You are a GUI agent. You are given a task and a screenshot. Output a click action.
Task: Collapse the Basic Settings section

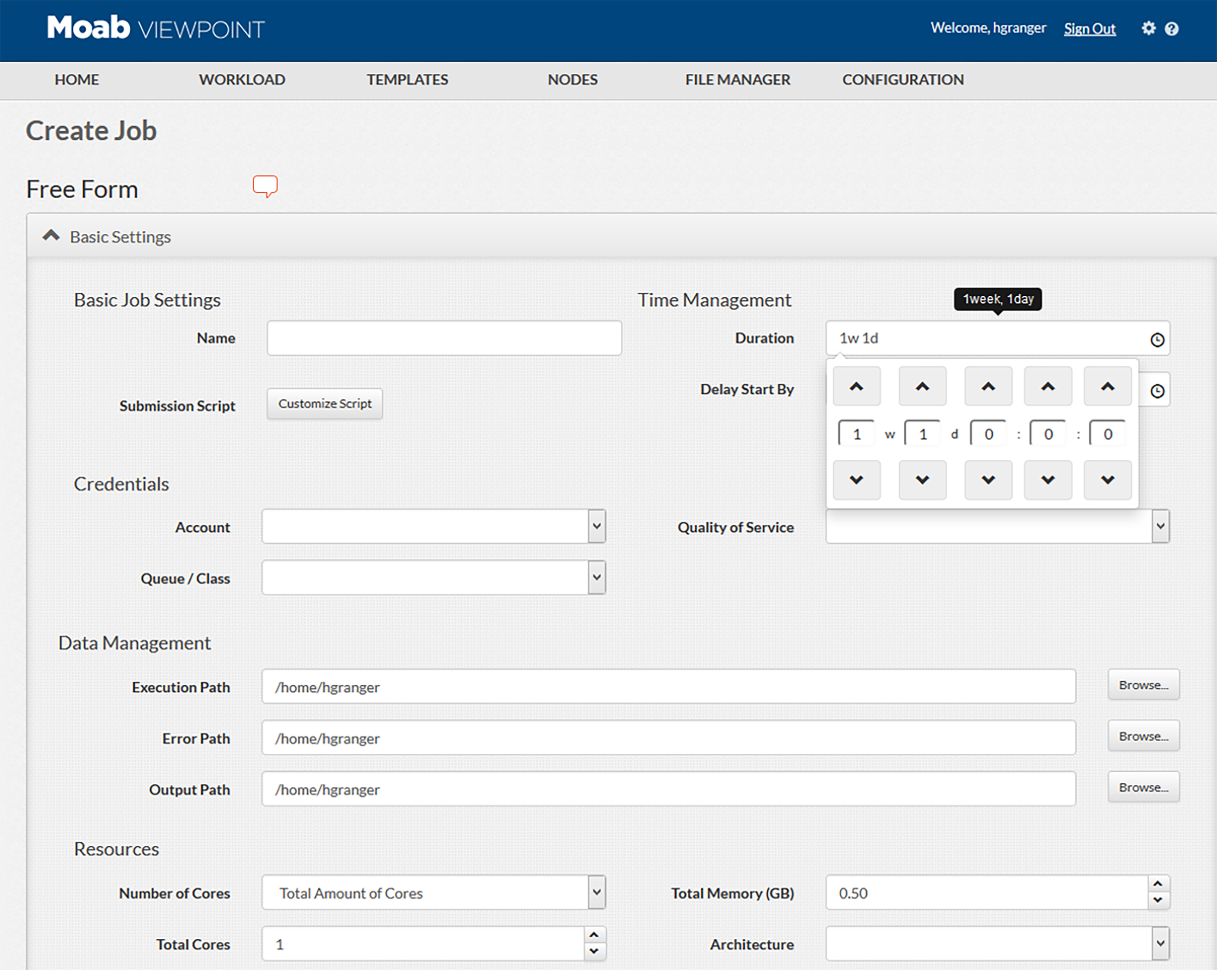pyautogui.click(x=51, y=236)
